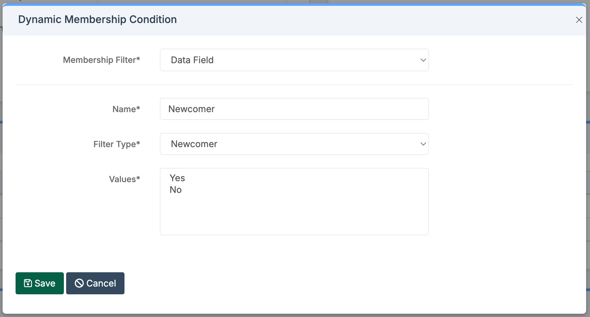
Task: Click the "Name*" field label
Action: click(x=126, y=109)
